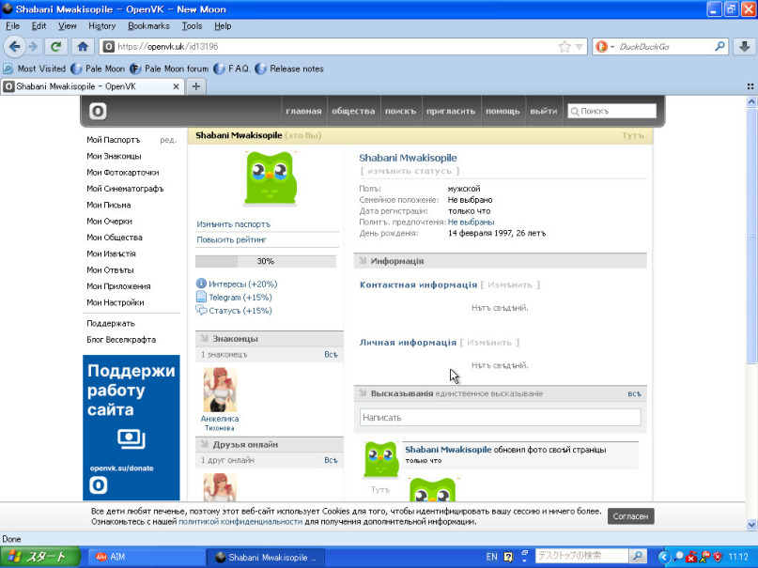Click ред. next to Мой Паспортъ
Viewport: 758px width, 568px height.
pos(168,140)
